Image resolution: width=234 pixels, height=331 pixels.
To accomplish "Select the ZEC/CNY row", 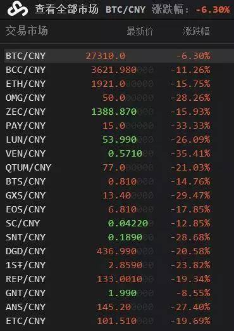I will click(119, 112).
